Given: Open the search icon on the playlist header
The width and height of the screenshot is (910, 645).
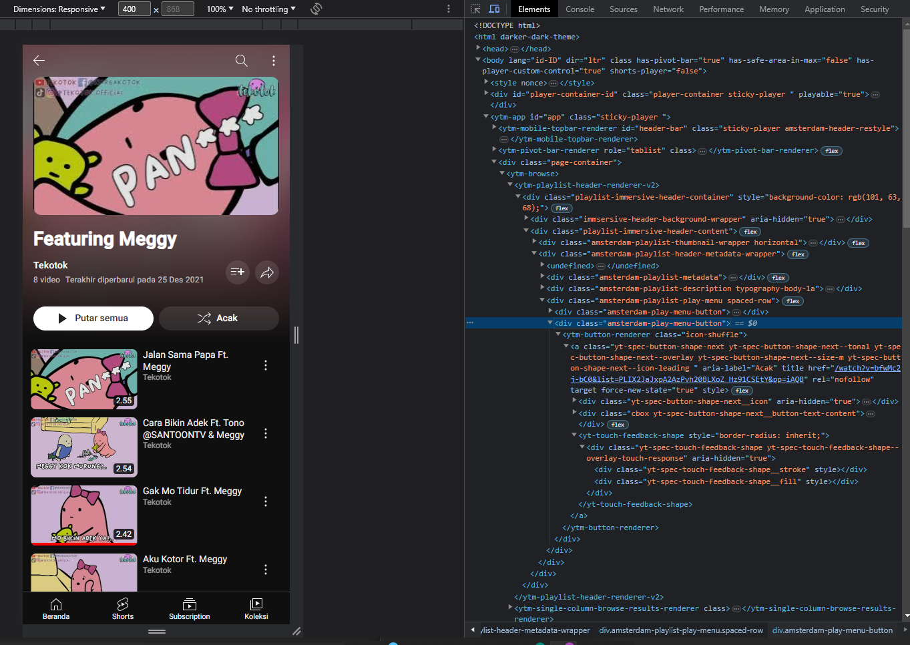Looking at the screenshot, I should (x=241, y=60).
